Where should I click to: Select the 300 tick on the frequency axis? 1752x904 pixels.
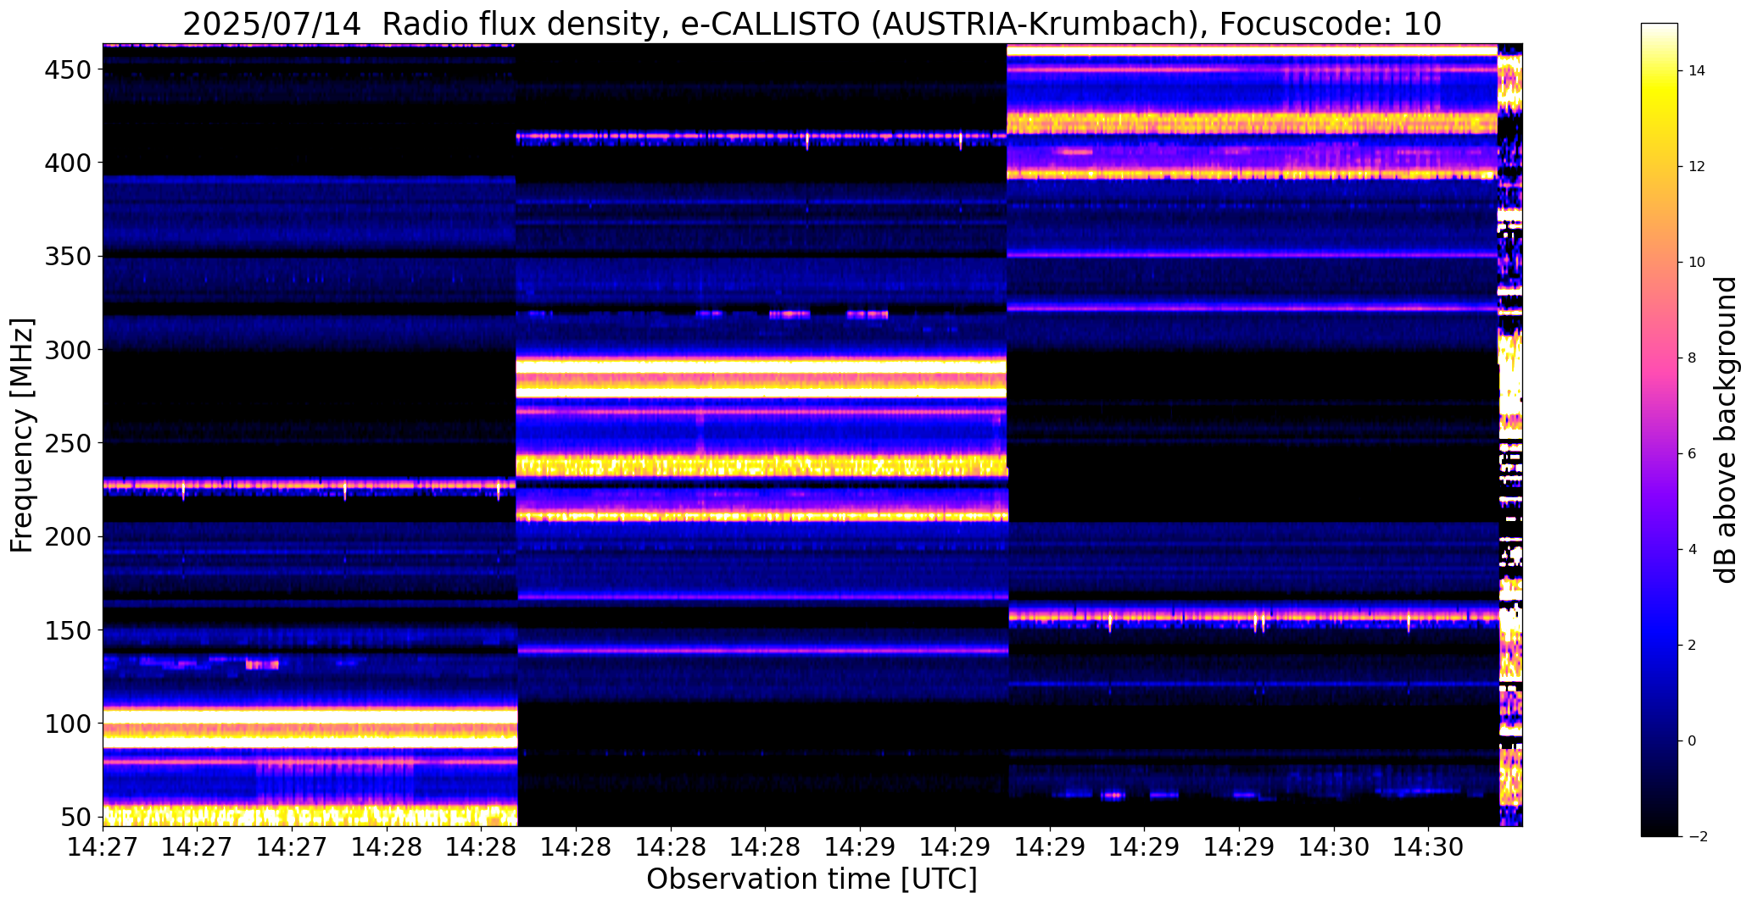coord(66,349)
